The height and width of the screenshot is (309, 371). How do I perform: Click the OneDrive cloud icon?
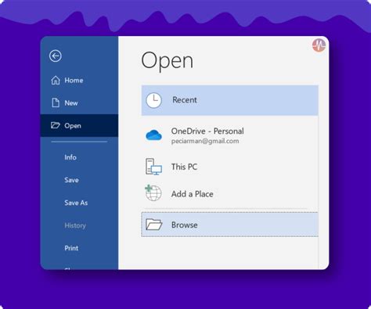click(x=153, y=135)
